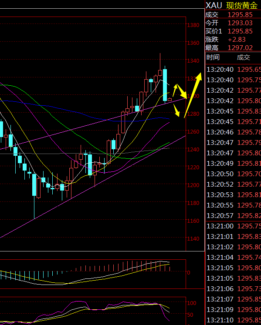Image resolution: width=261 pixels, height=325 pixels.
Task: Click the 1380 price axis label
Action: click(193, 25)
